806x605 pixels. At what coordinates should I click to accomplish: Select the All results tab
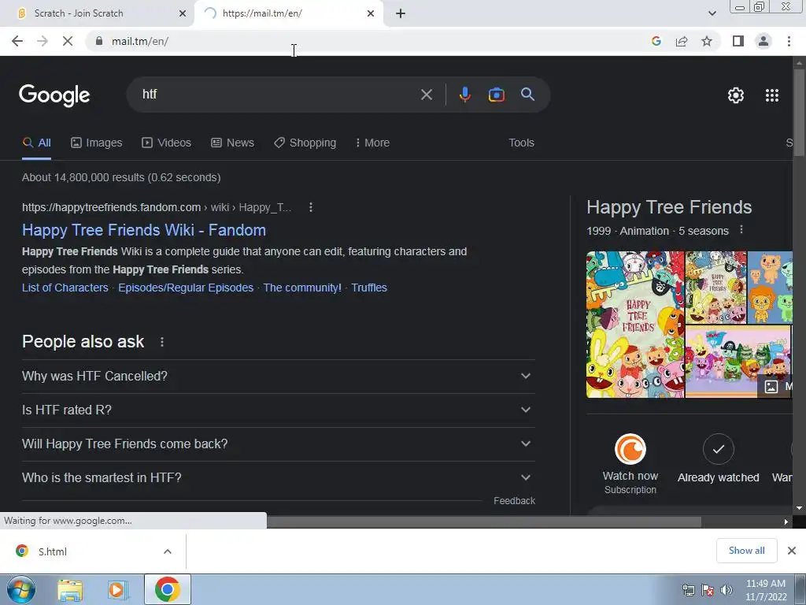coord(36,143)
